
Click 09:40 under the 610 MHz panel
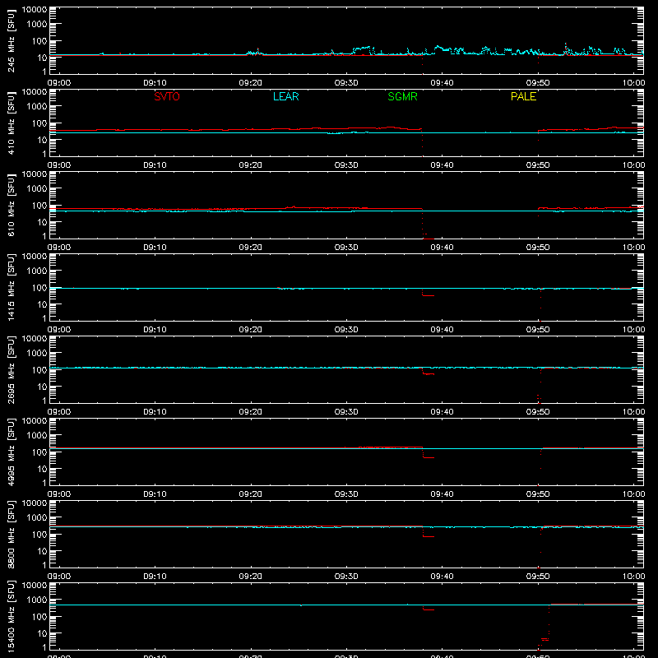(442, 248)
